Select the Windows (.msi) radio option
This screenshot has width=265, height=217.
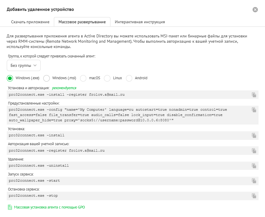point(47,78)
